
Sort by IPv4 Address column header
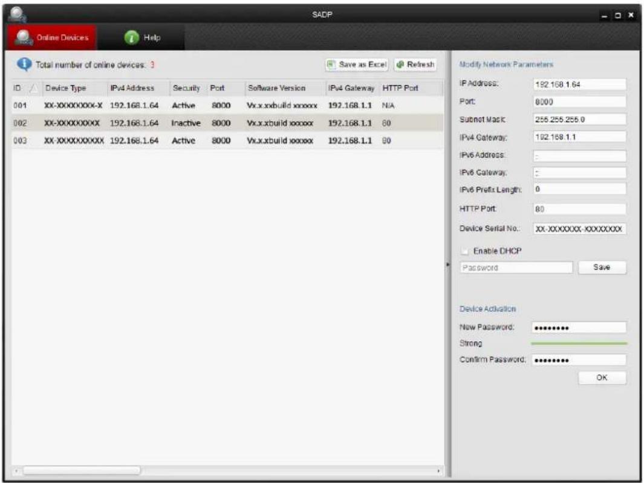pos(138,88)
